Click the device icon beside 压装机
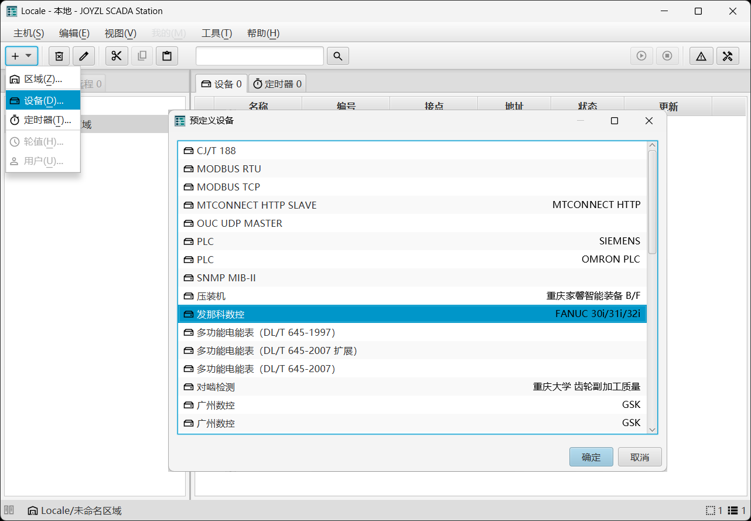 coord(189,296)
